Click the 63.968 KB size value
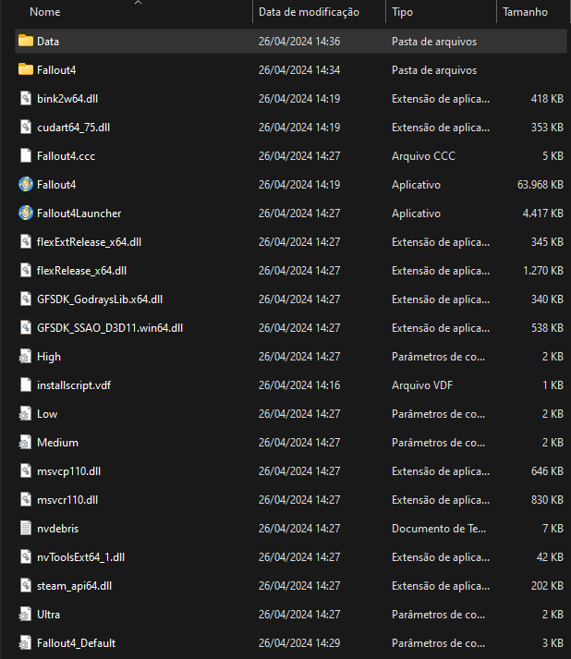This screenshot has height=659, width=571. pos(540,185)
